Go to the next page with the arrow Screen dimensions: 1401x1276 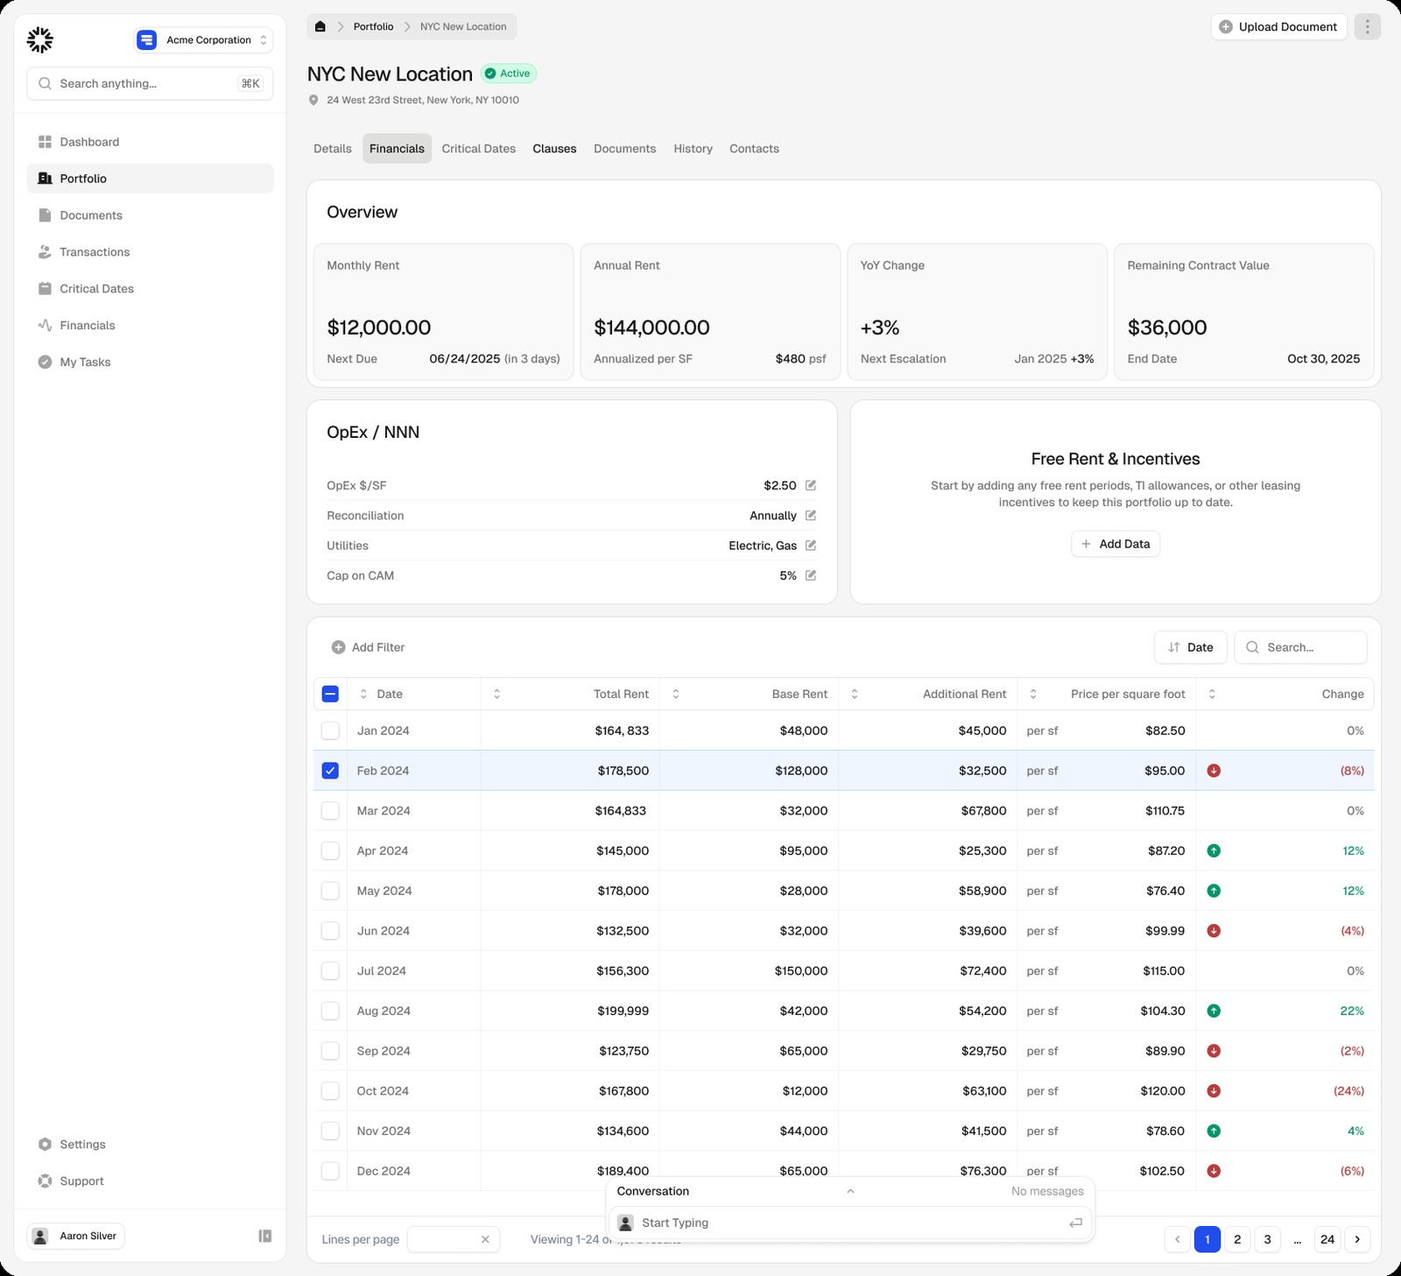1357,1239
